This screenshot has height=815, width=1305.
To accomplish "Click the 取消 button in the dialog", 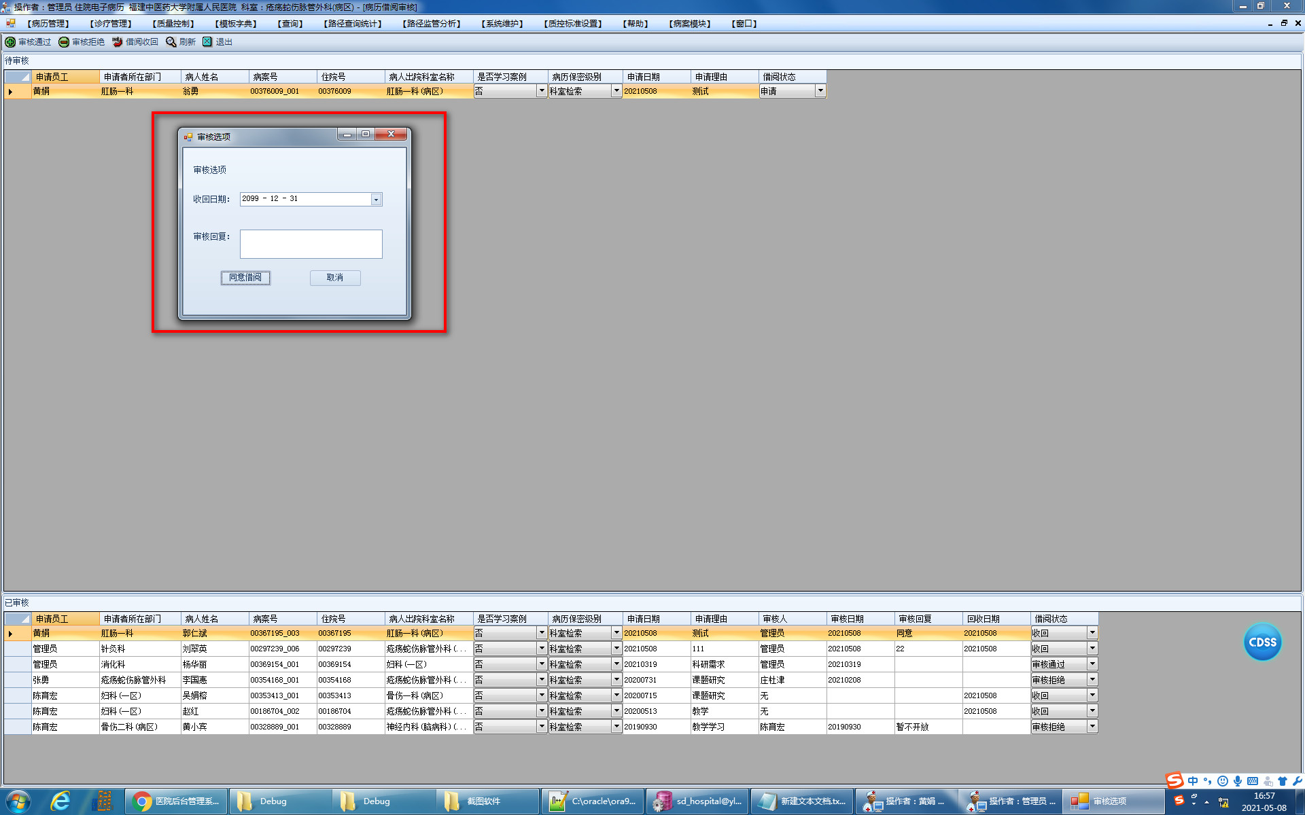I will click(x=335, y=278).
